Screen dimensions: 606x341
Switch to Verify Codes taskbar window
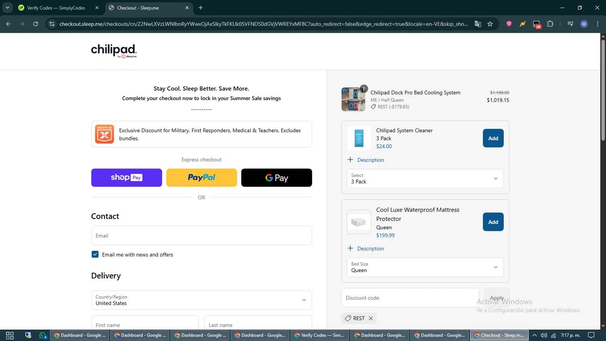tap(320, 335)
